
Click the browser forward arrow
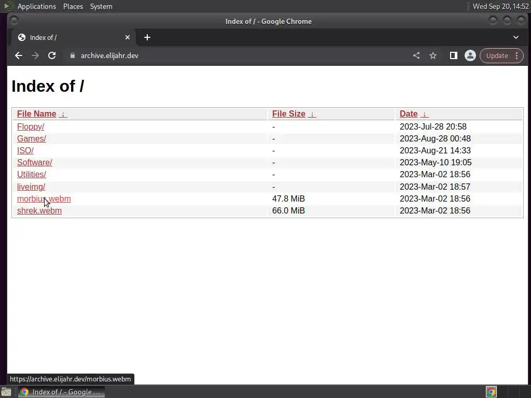coord(35,55)
